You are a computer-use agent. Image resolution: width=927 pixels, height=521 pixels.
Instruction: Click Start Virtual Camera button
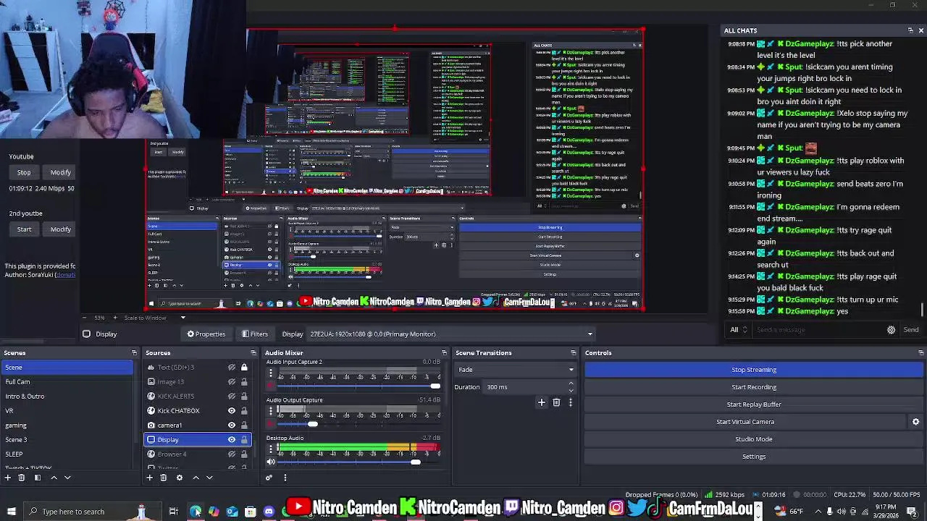[x=745, y=422]
